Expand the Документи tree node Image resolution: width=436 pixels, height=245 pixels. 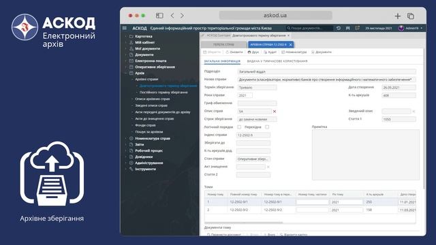[x=125, y=54]
